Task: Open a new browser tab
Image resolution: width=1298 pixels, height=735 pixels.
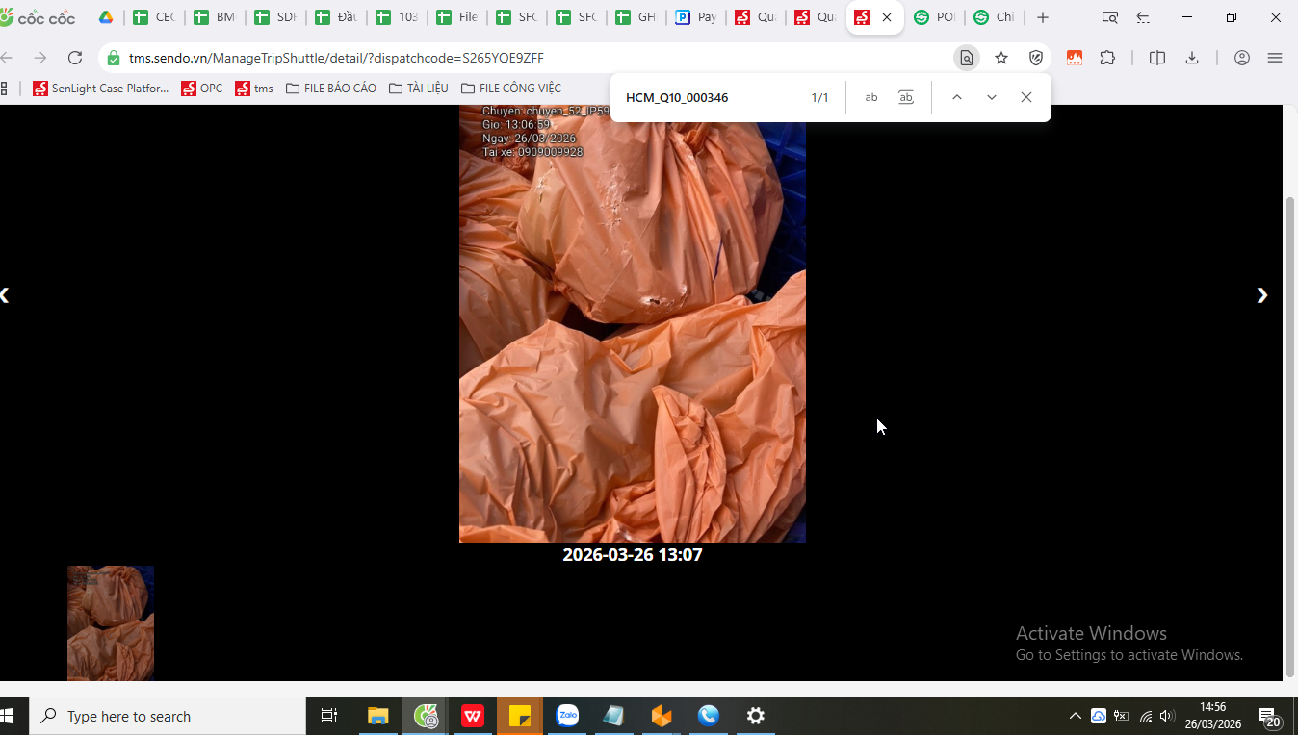Action: [x=1043, y=17]
